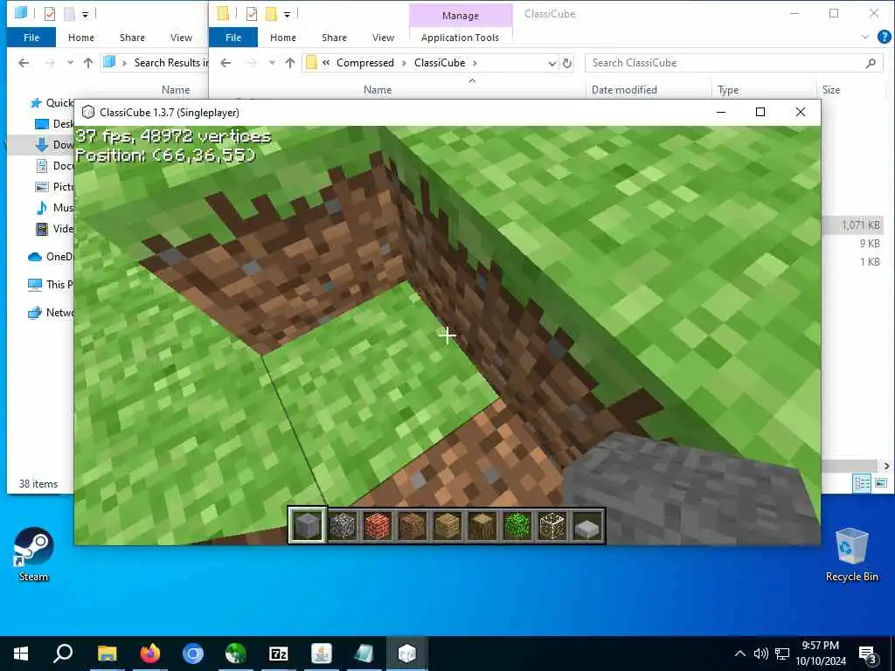Click the taskbar clock showing 9:57 PM
This screenshot has width=895, height=671.
click(x=820, y=654)
